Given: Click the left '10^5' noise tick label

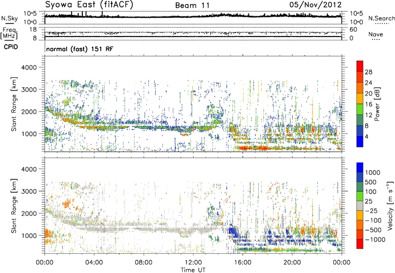Looking at the screenshot, I should (x=30, y=13).
